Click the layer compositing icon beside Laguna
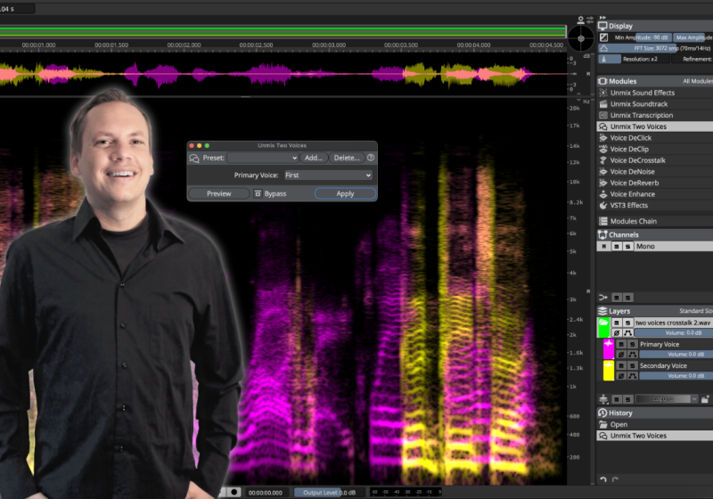 603,399
